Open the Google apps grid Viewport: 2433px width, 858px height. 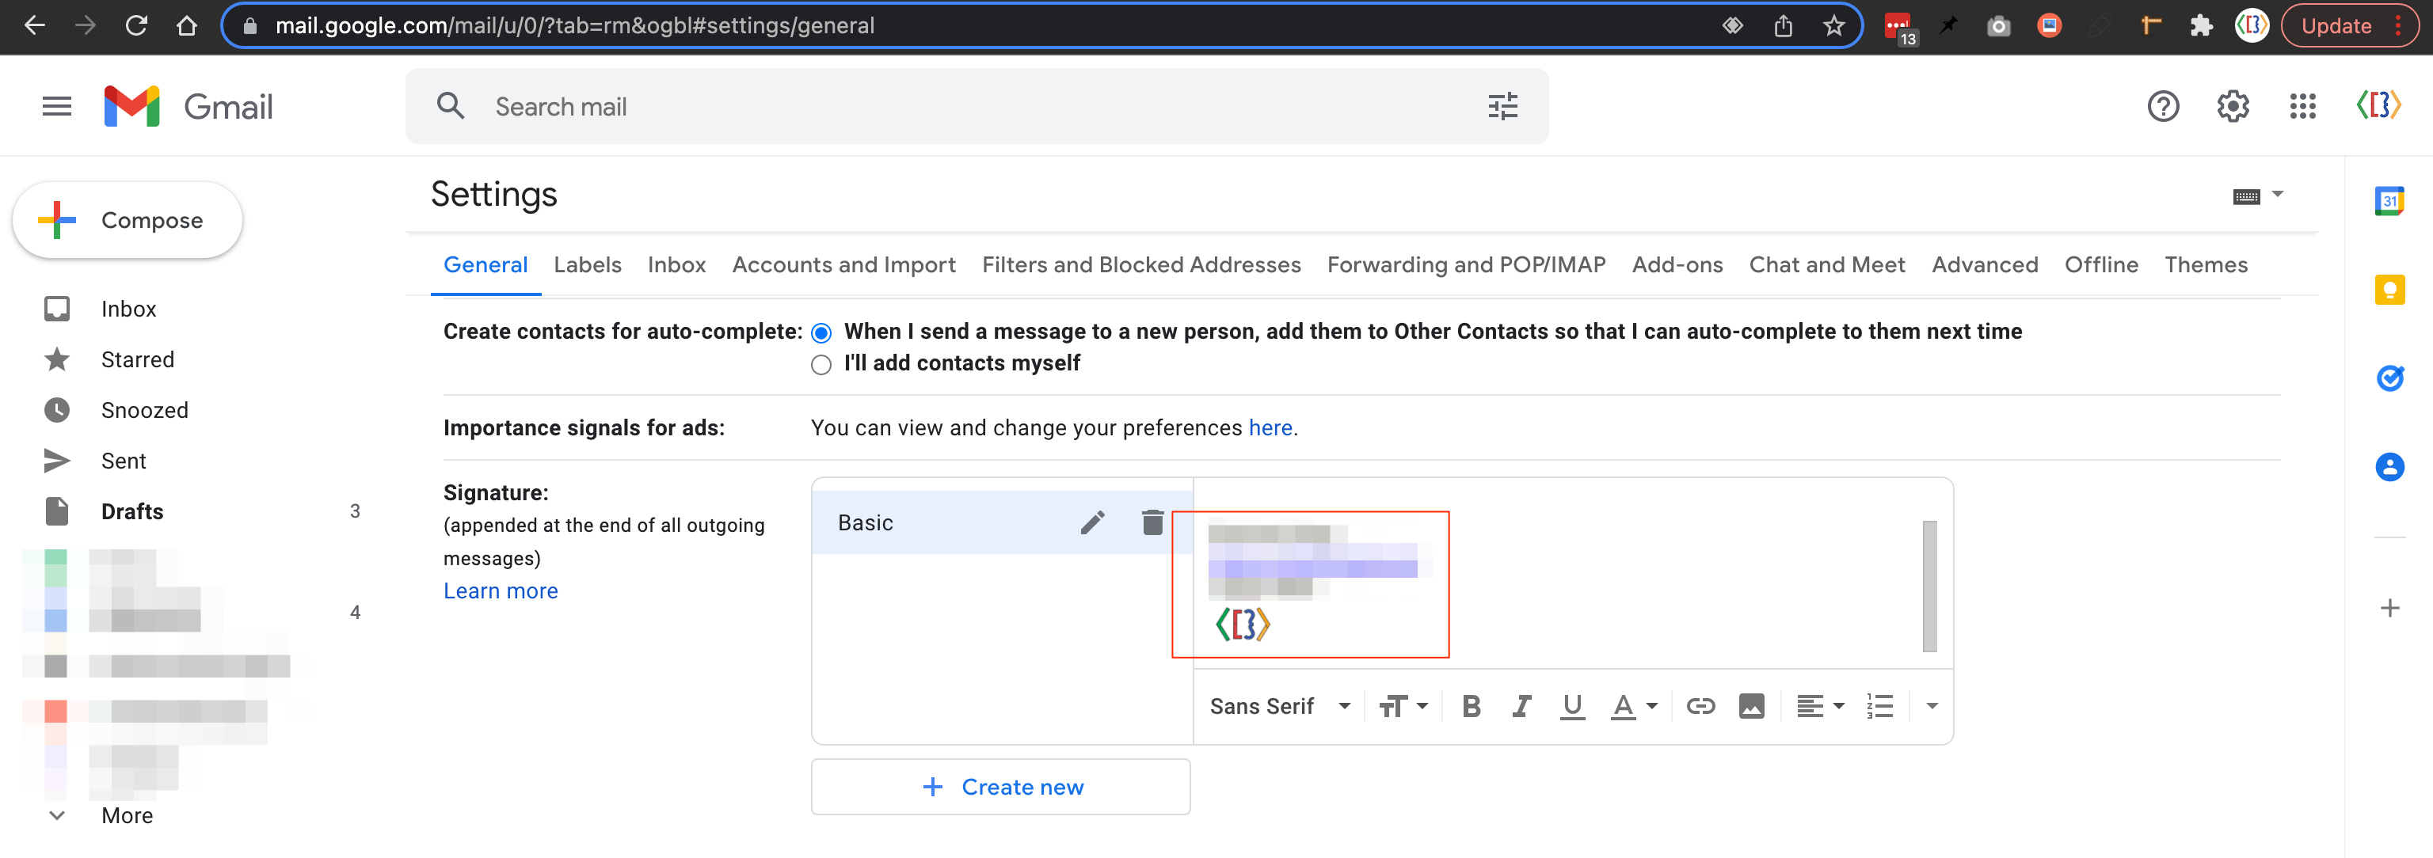pyautogui.click(x=2302, y=106)
